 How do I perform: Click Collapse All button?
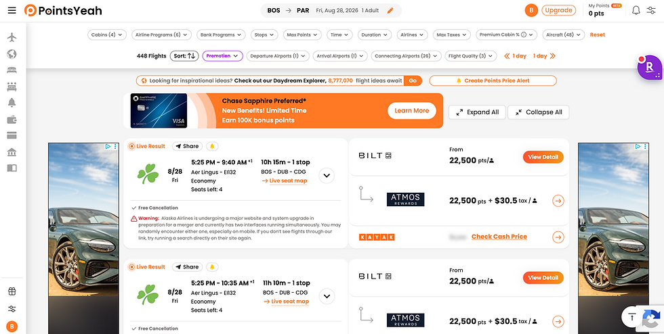click(539, 112)
